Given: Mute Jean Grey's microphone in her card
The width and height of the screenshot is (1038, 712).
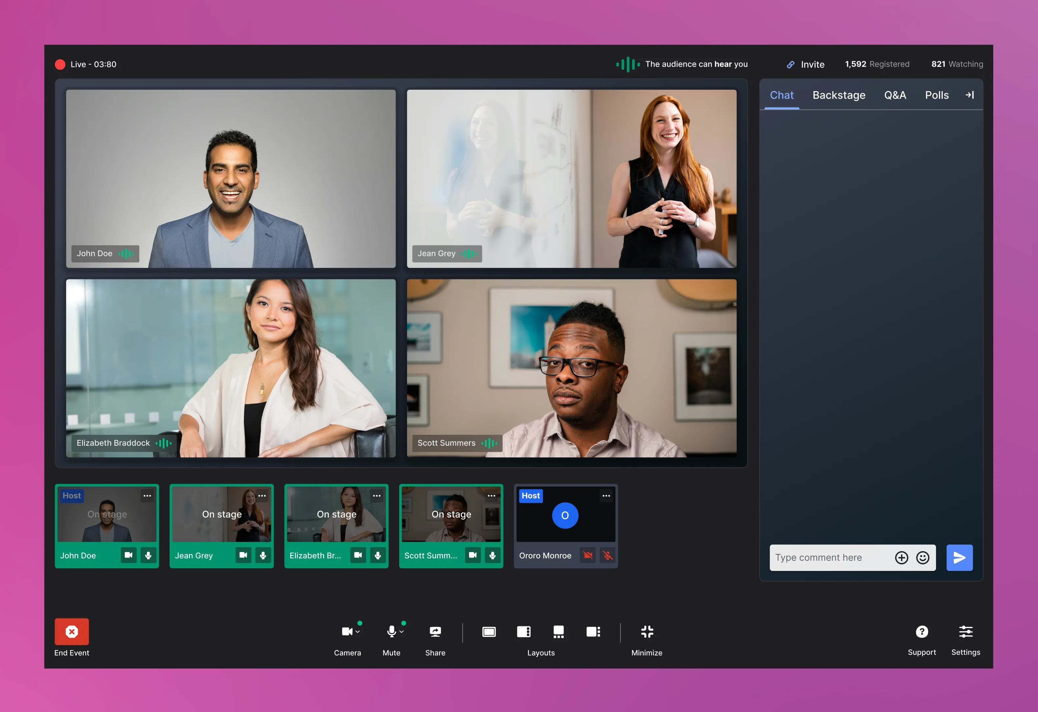Looking at the screenshot, I should pos(263,555).
